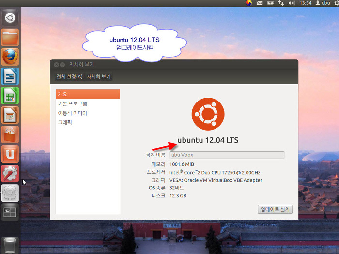Expand the network connections indicator
The width and height of the screenshot is (339, 254).
tap(281, 3)
